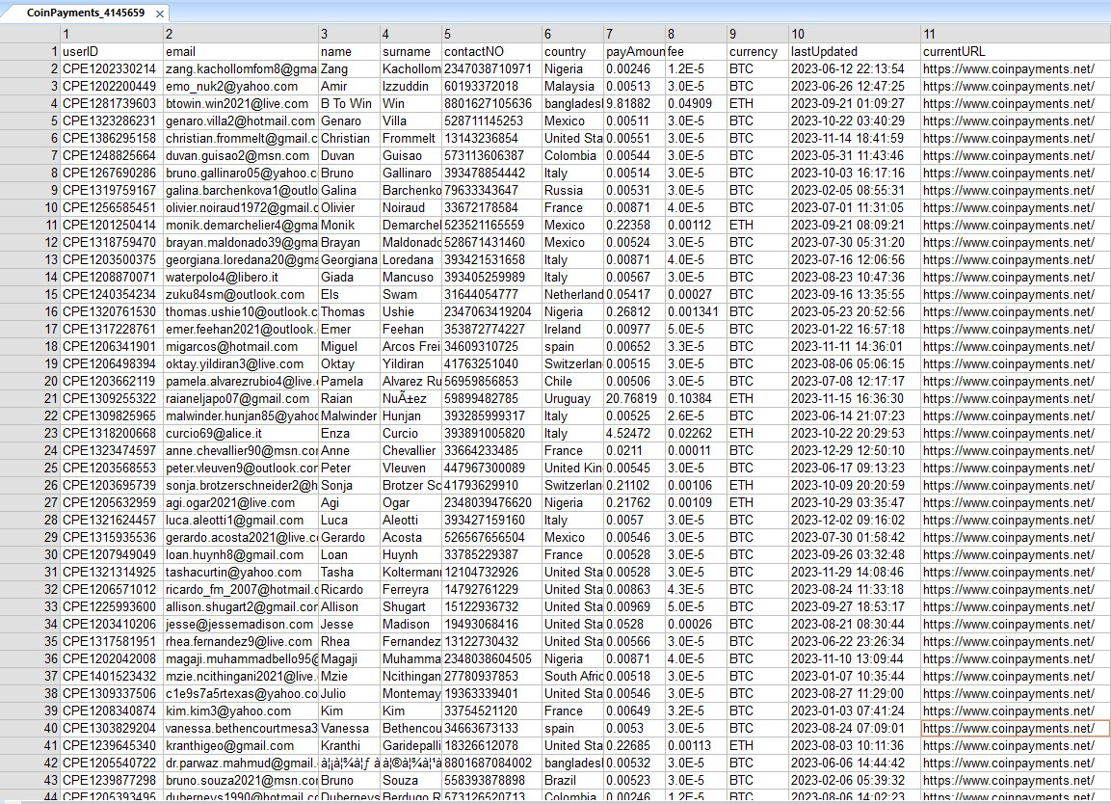Screen dimensions: 1111x804
Task: Click surname cell Frommelt
Action: 410,138
